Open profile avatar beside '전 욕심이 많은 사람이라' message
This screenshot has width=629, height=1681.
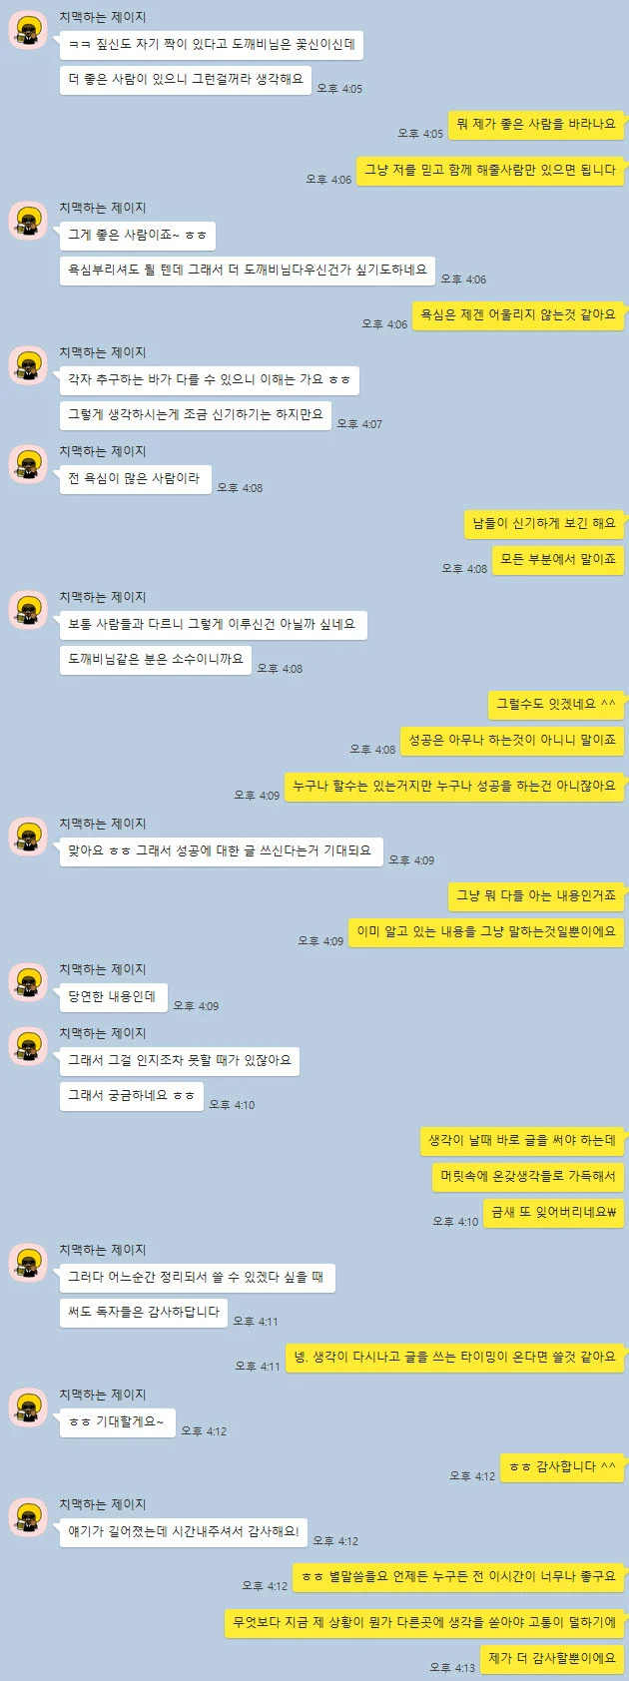[x=28, y=464]
